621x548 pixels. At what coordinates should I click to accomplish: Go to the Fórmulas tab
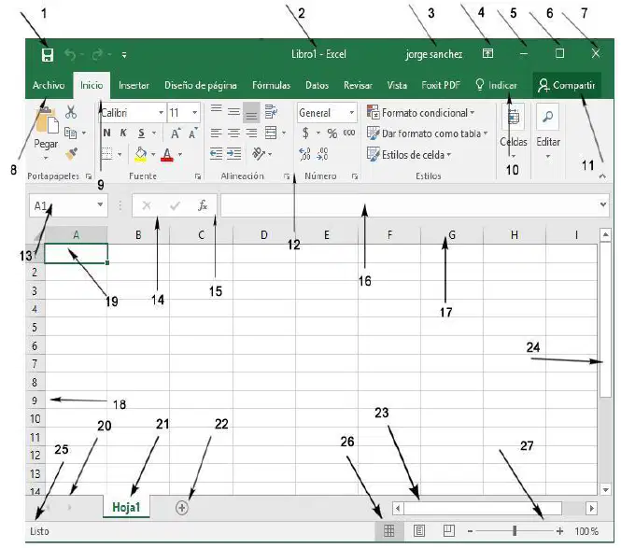pyautogui.click(x=272, y=85)
